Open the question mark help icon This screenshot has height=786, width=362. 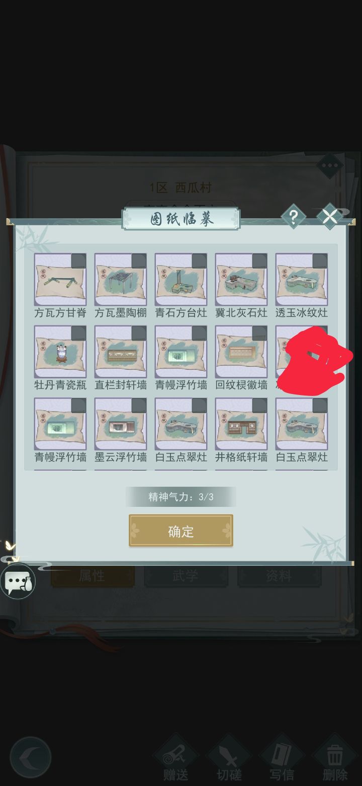[294, 217]
